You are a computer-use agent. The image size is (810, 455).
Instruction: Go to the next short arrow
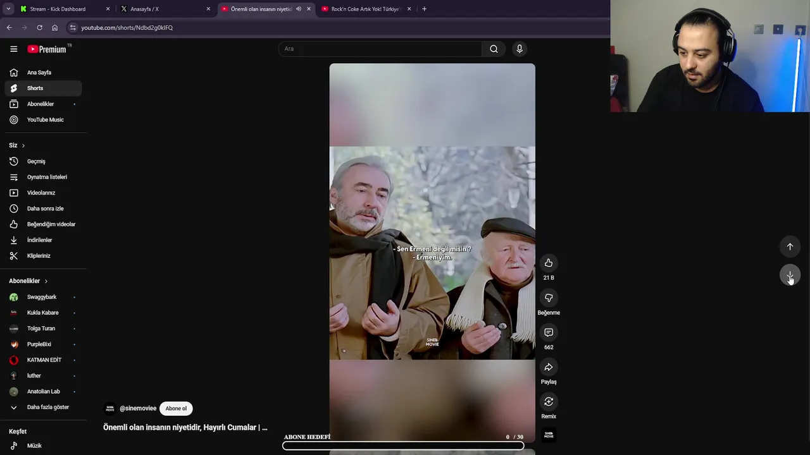[790, 276]
